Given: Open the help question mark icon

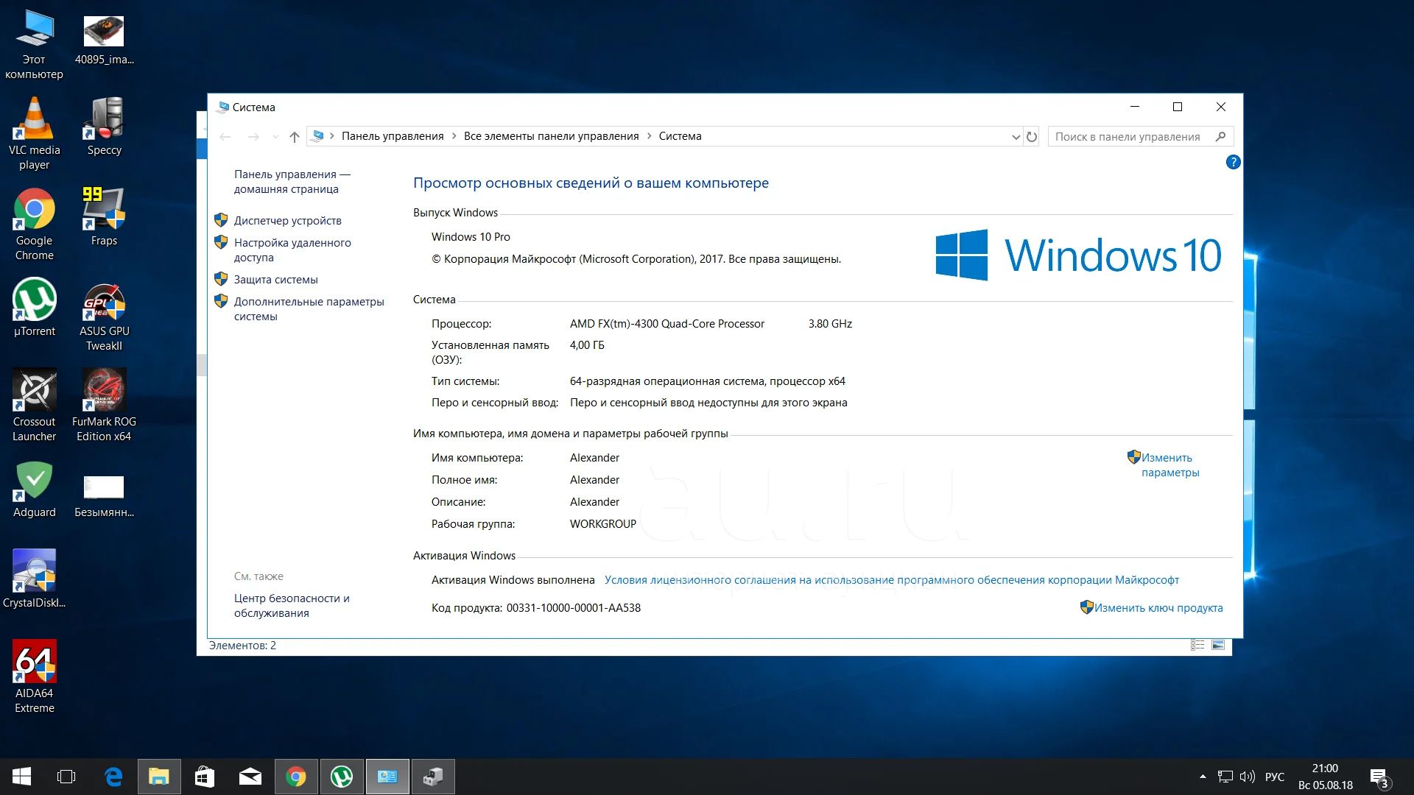Looking at the screenshot, I should click(x=1233, y=162).
